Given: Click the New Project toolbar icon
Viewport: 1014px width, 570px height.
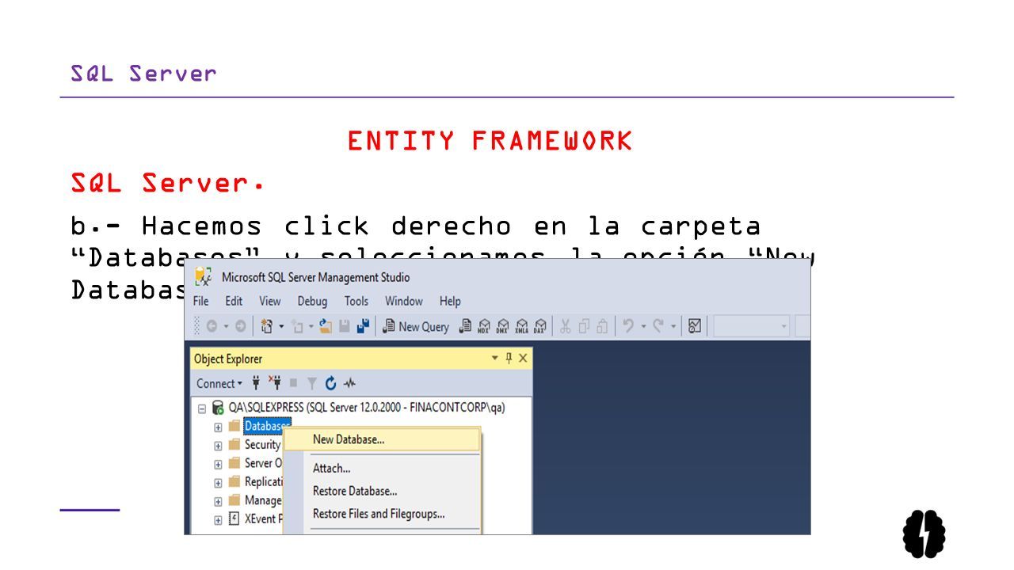Looking at the screenshot, I should [268, 326].
